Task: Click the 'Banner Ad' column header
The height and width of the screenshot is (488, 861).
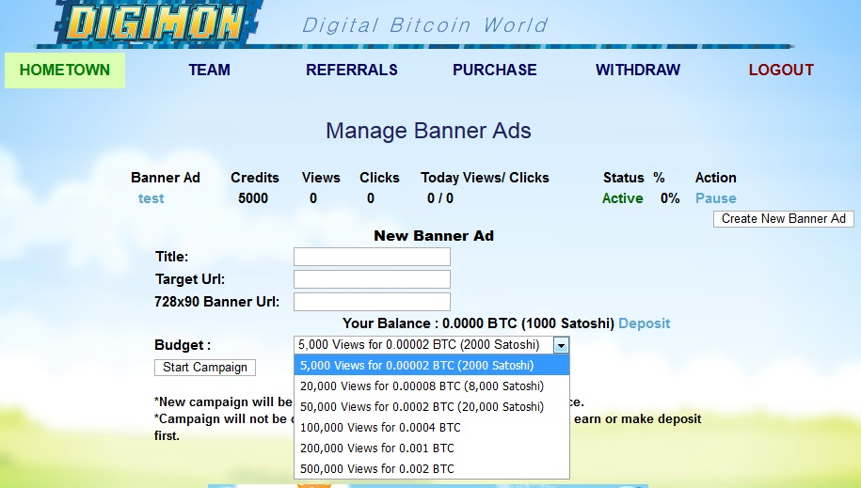Action: [x=166, y=178]
